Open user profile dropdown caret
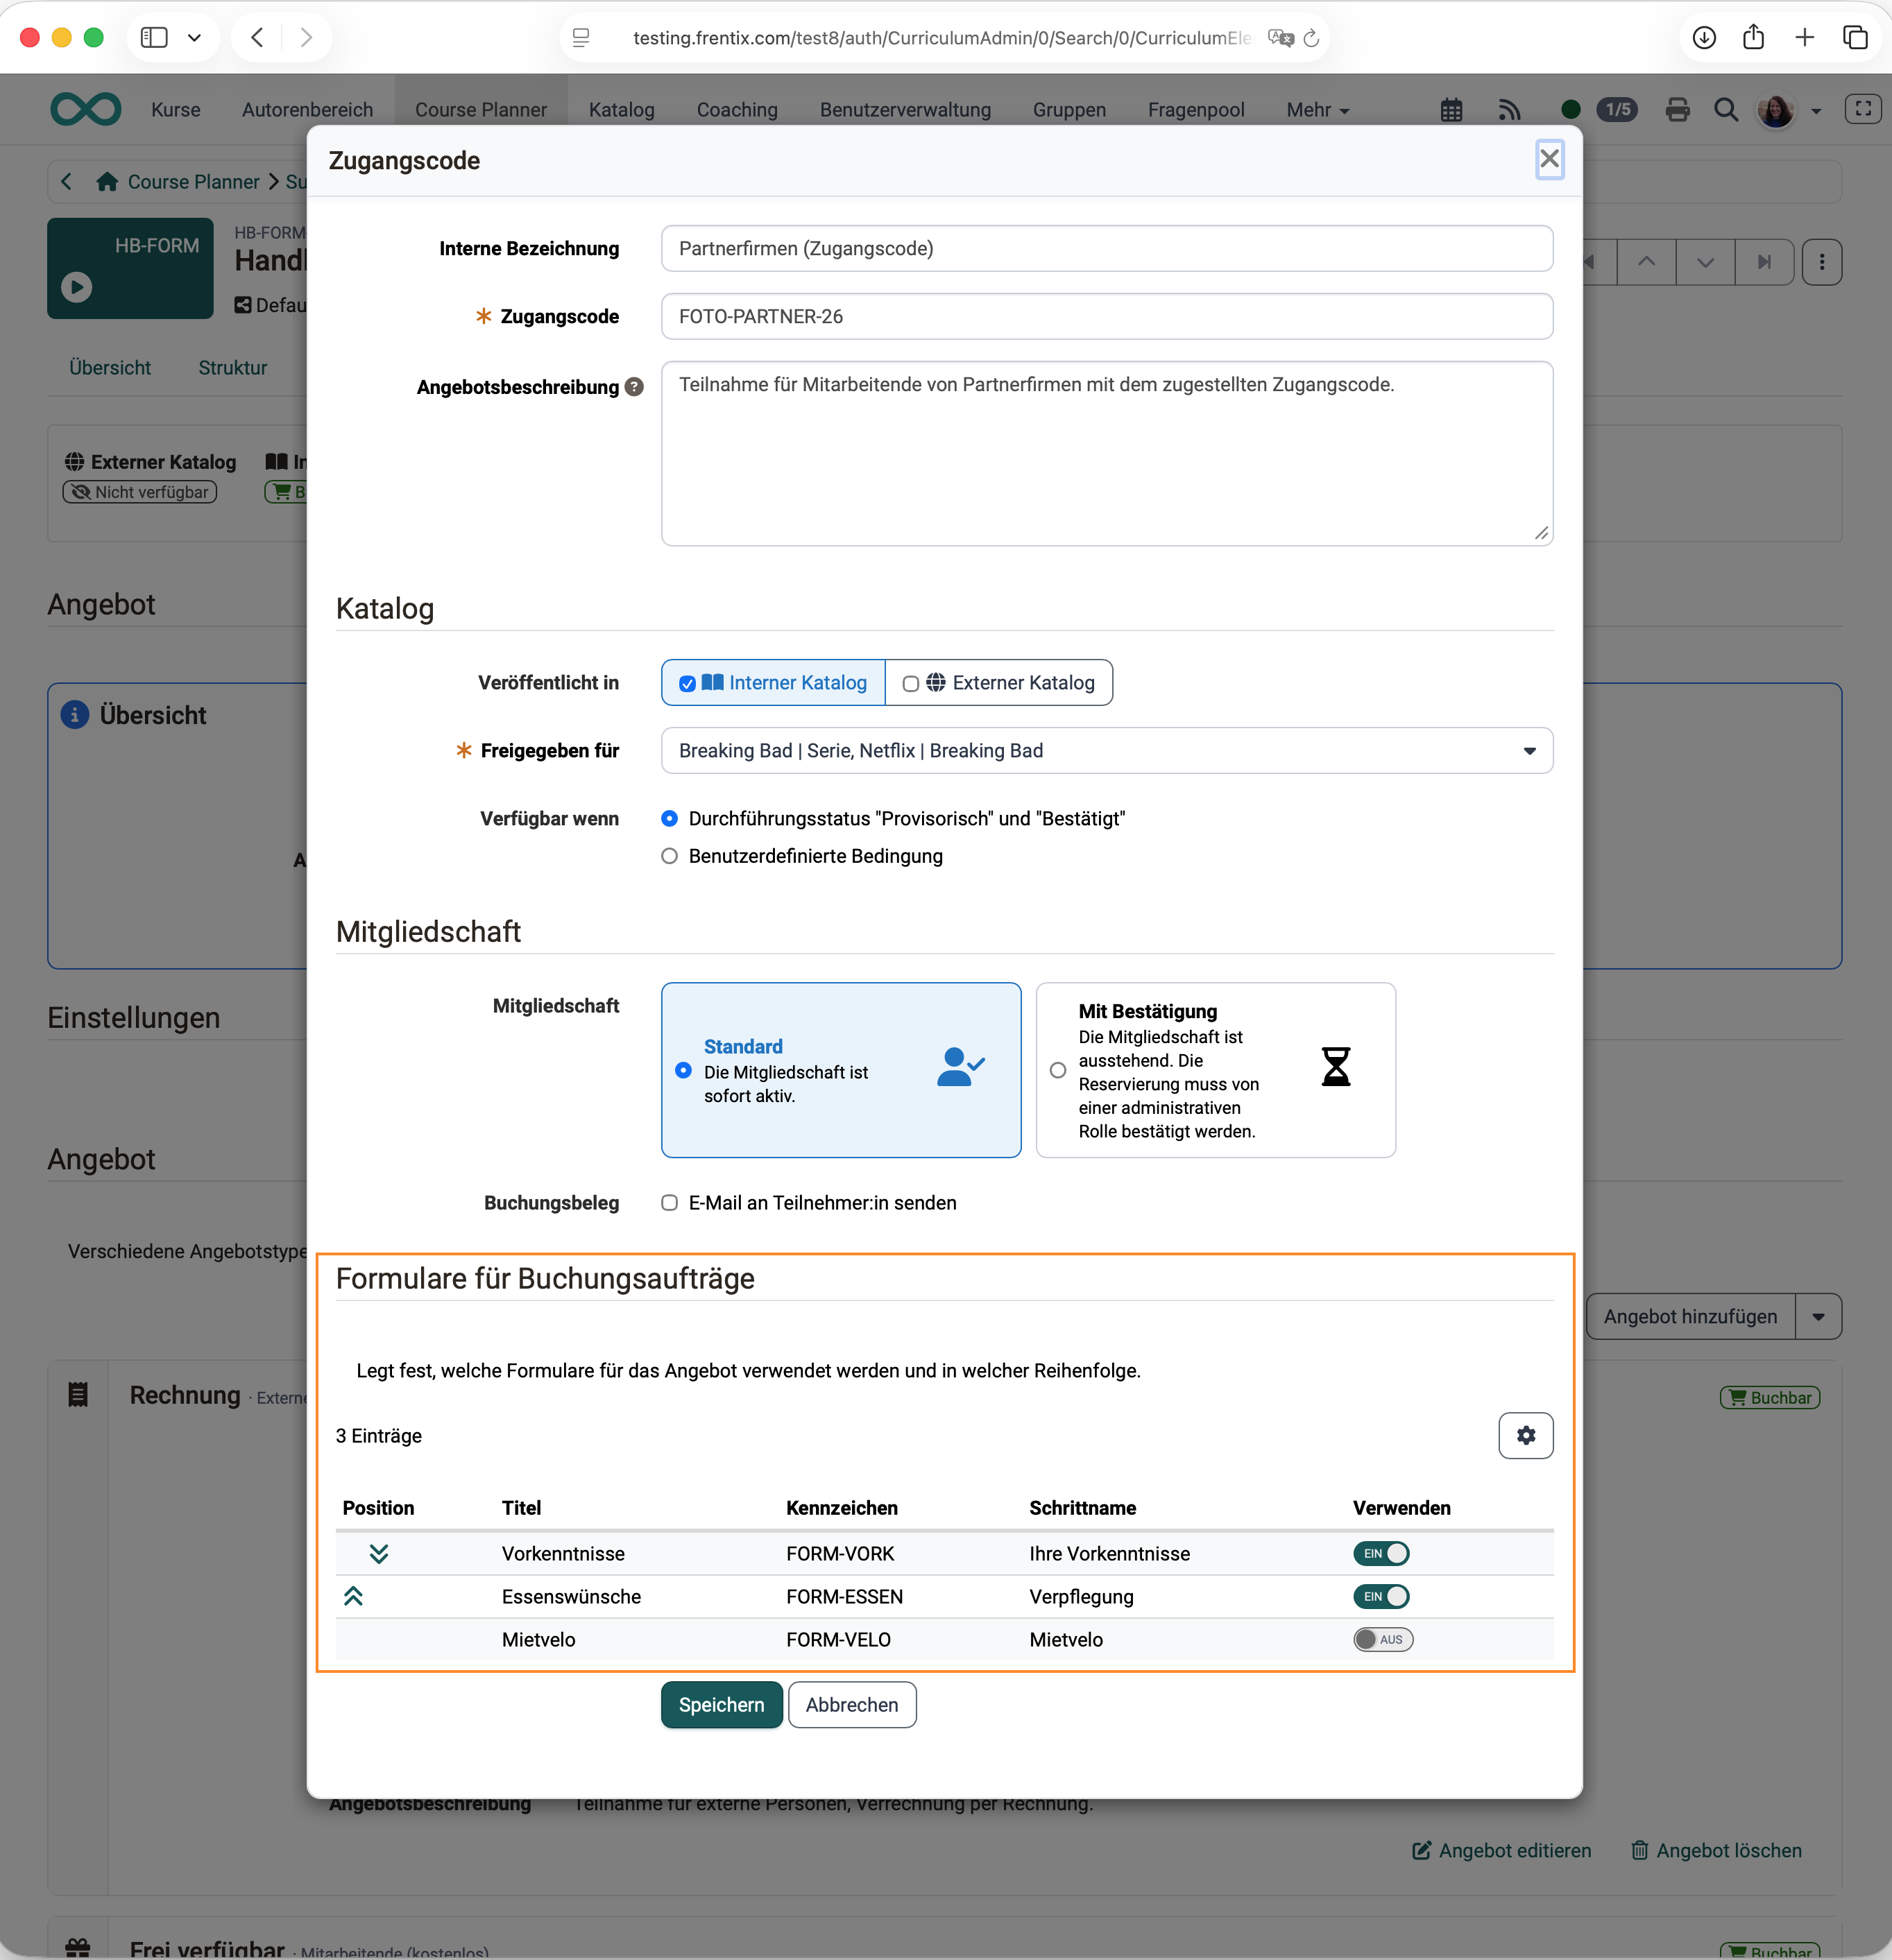This screenshot has width=1892, height=1960. (1816, 111)
